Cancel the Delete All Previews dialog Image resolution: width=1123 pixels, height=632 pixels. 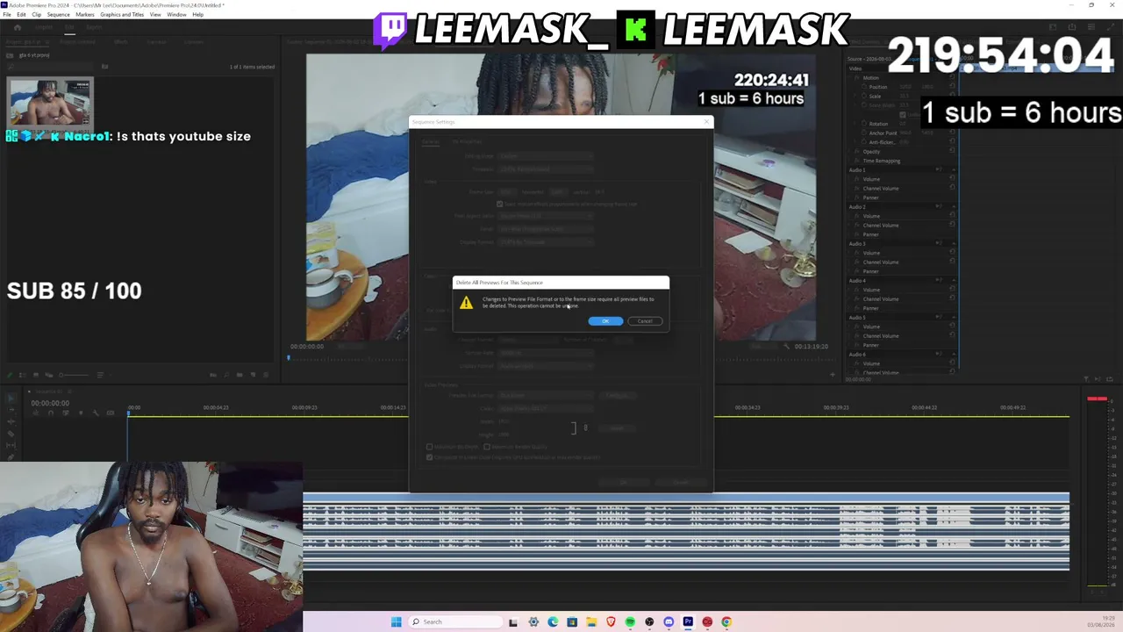point(645,321)
